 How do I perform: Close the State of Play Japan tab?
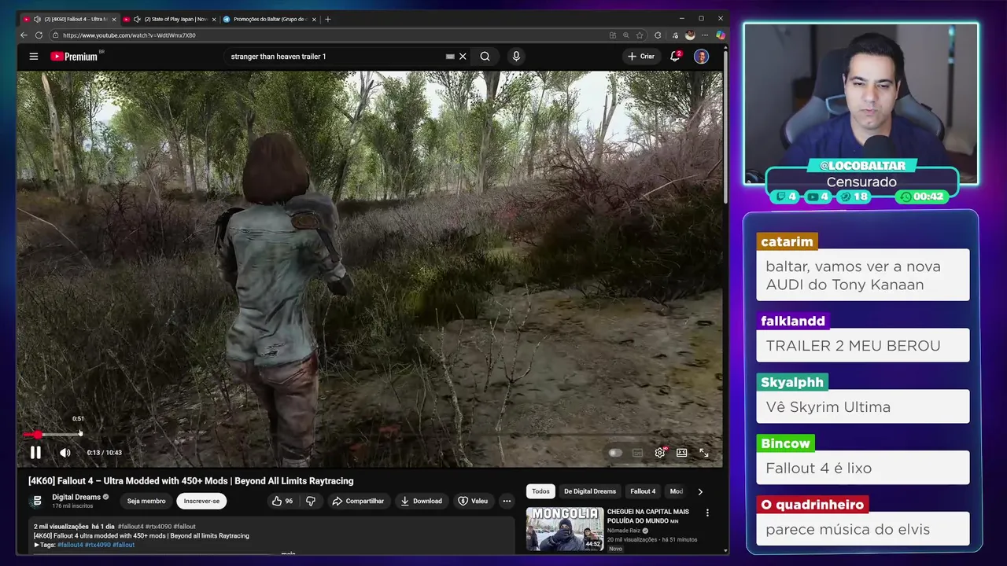[214, 19]
